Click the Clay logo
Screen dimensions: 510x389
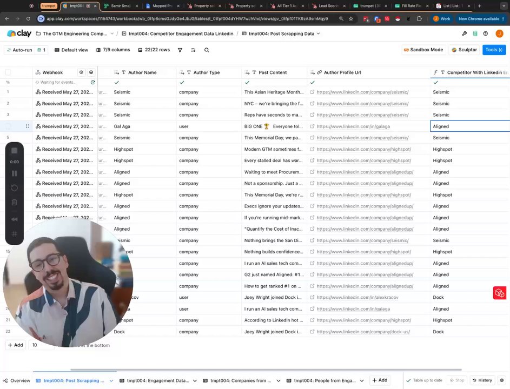click(19, 33)
